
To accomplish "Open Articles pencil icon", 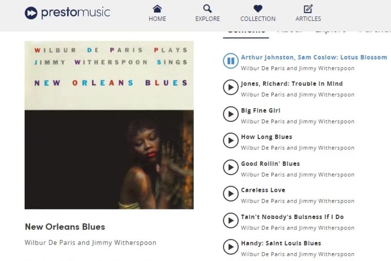I will pos(308,9).
